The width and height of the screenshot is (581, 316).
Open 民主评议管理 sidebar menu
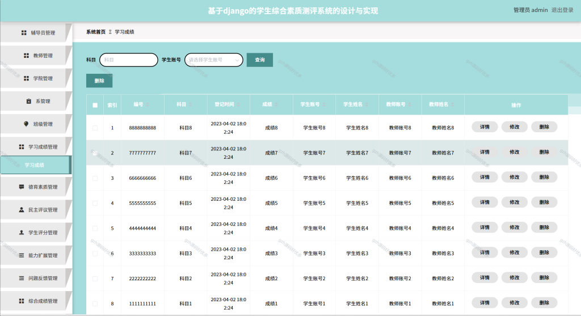(x=36, y=210)
